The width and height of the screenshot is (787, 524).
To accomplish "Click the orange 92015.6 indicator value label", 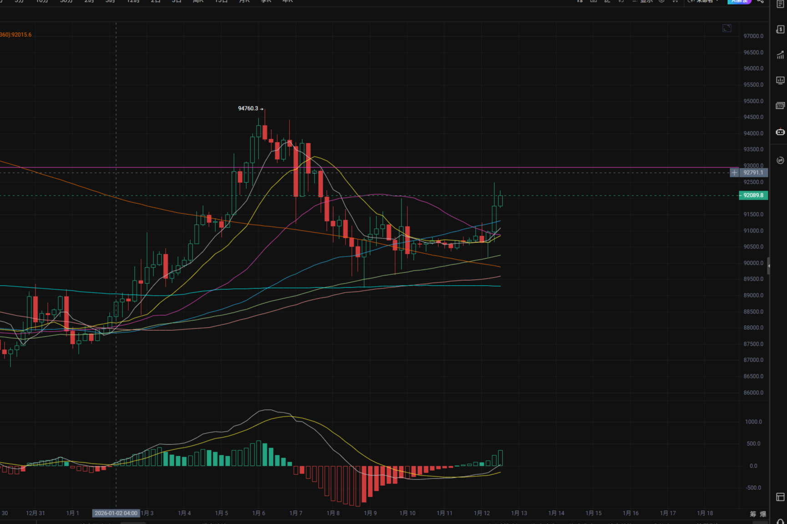I will click(x=16, y=35).
